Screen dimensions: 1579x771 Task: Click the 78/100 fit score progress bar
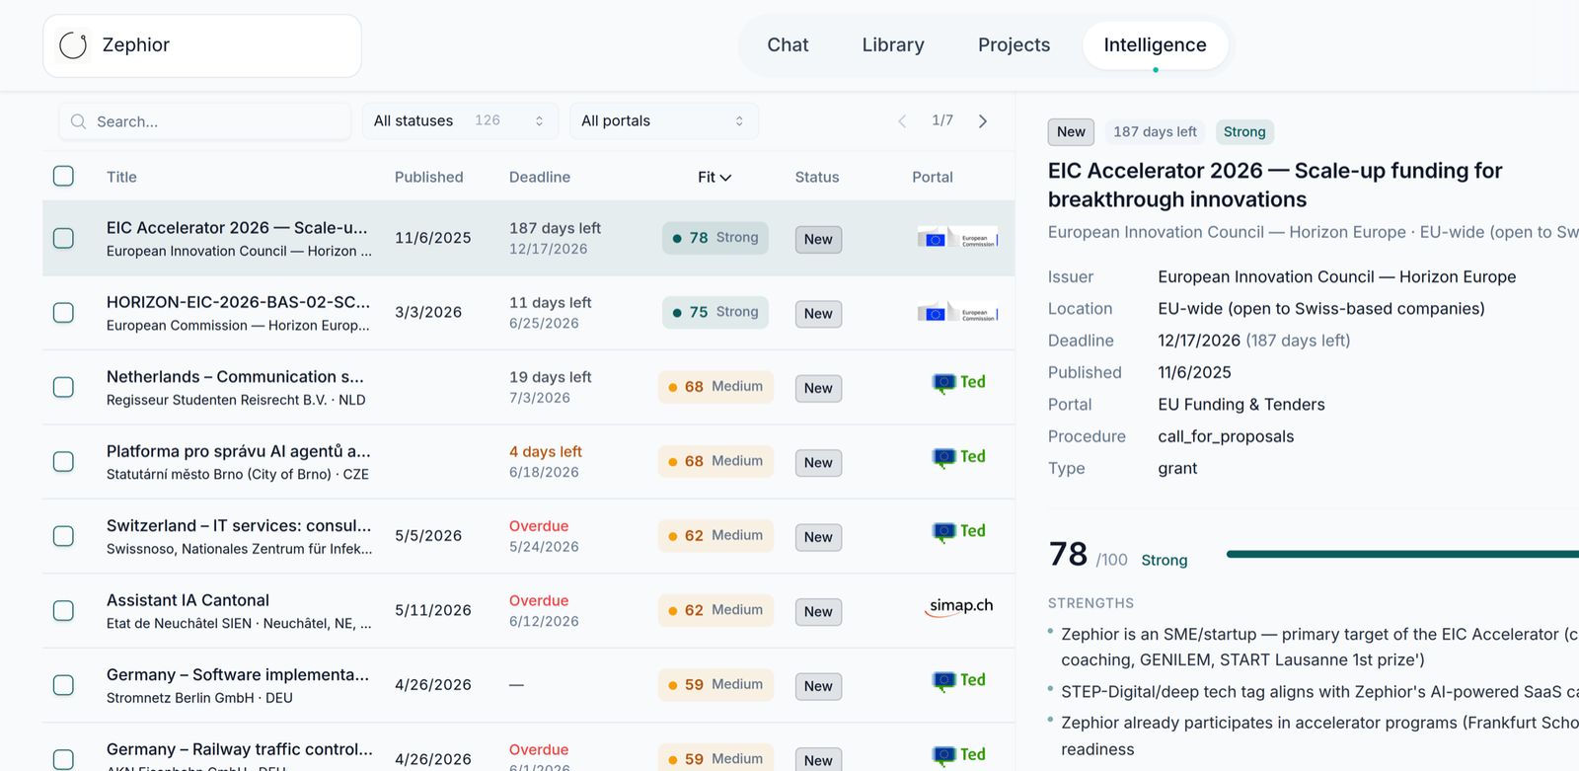pyautogui.click(x=1402, y=555)
